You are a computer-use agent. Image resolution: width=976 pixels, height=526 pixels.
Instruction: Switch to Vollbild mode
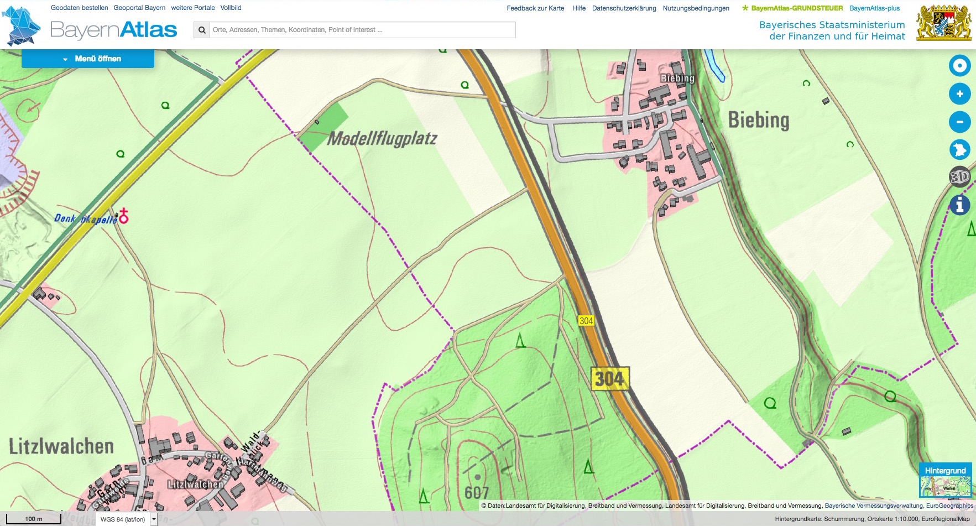[x=231, y=8]
